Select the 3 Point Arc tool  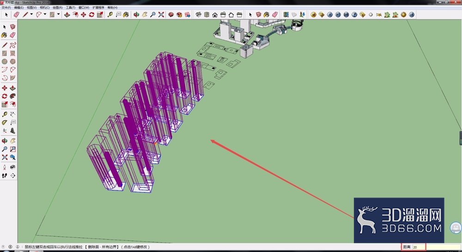pos(5,78)
